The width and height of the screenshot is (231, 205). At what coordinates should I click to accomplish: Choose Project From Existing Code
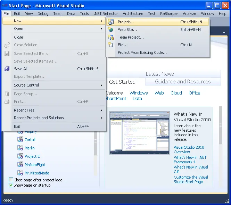(158, 52)
